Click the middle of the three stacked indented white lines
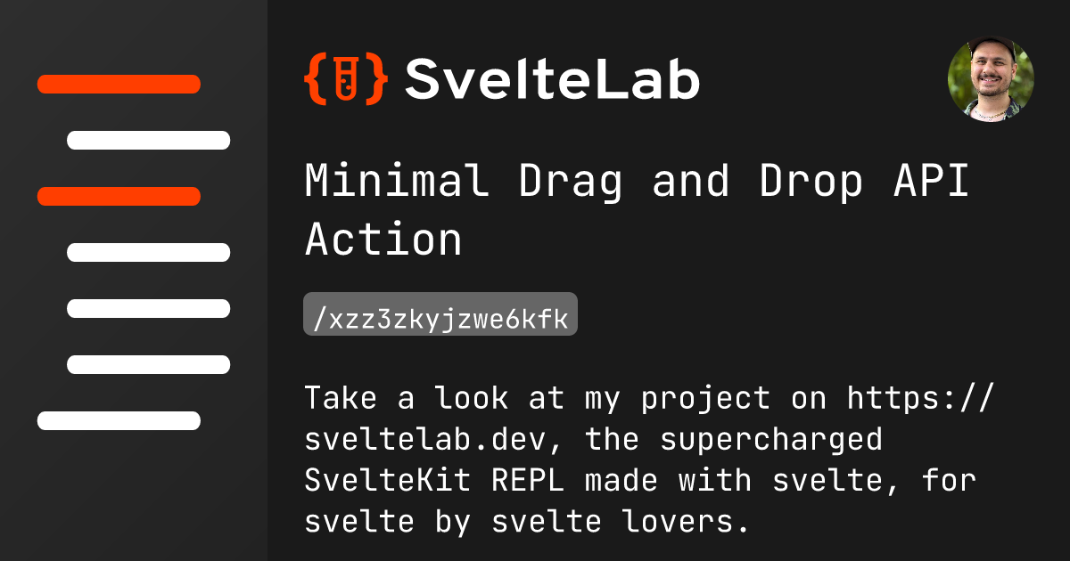This screenshot has width=1070, height=561. (x=148, y=308)
